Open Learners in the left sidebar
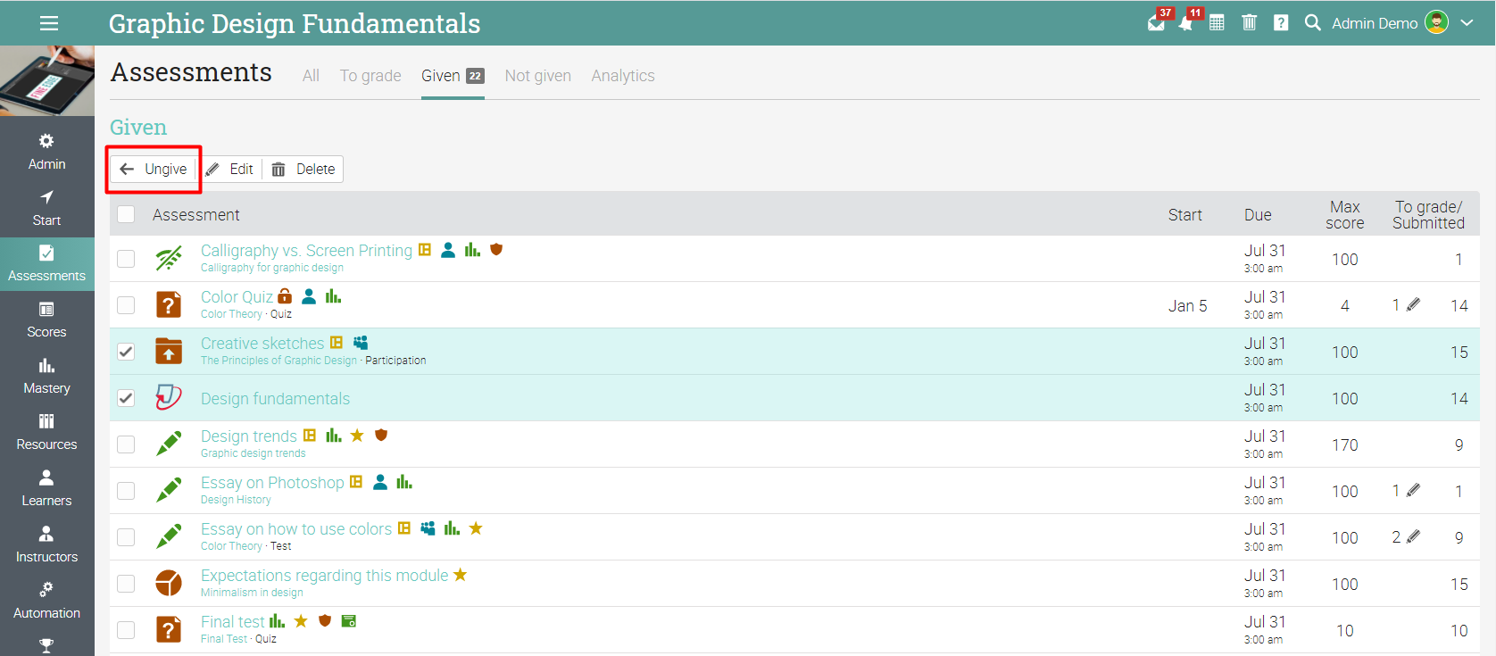Screen dimensions: 1496x656 [46, 489]
